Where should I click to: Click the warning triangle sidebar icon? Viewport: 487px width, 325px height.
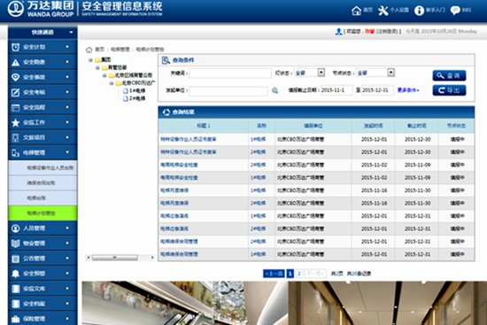click(16, 62)
